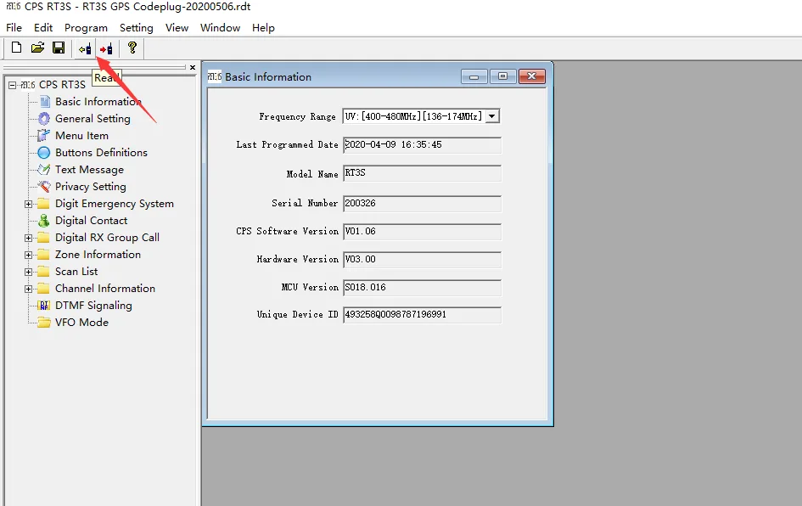This screenshot has width=802, height=506.
Task: Click the Open file folder icon
Action: [37, 48]
